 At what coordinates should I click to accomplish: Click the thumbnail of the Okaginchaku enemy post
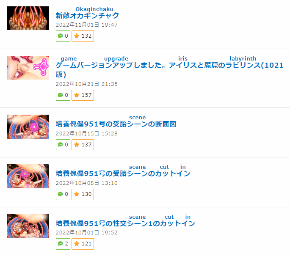(x=28, y=18)
